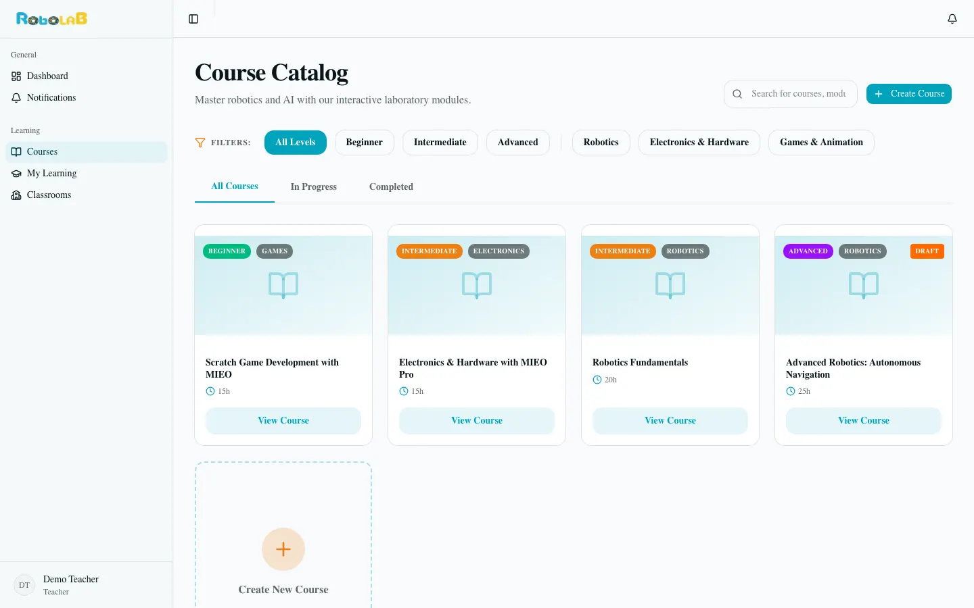
Task: View the Robotics Fundamentals course
Action: (x=670, y=421)
